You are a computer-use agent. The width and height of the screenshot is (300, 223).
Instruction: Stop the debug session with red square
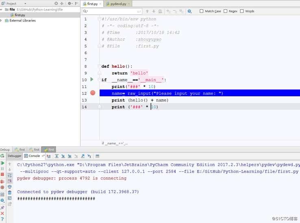click(2, 175)
